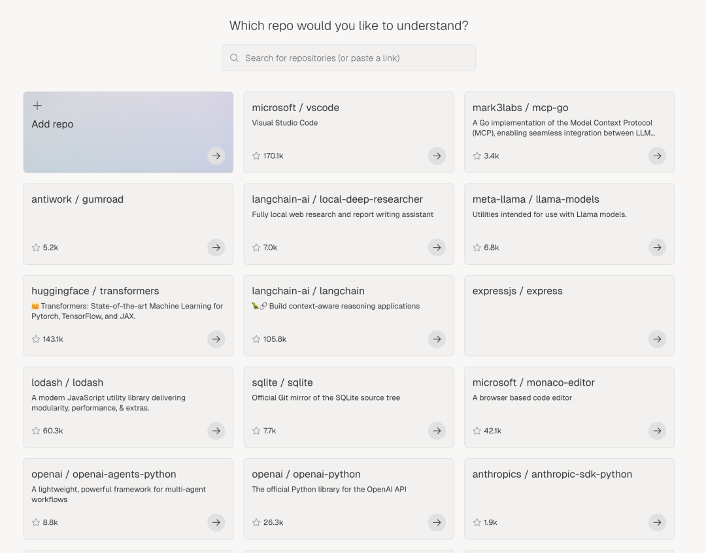Click 'Build context-aware reasoning applications' text
Viewport: 706px width, 553px height.
(345, 306)
